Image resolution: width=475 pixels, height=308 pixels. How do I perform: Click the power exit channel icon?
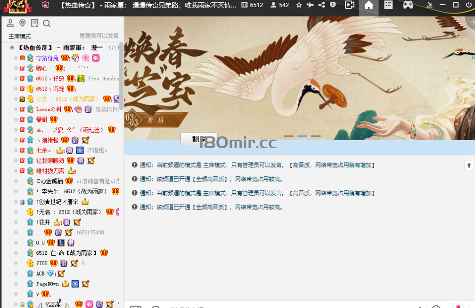(x=468, y=5)
